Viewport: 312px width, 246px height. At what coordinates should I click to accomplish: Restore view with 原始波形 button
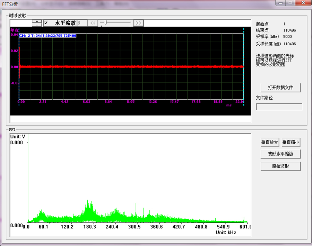click(280, 166)
